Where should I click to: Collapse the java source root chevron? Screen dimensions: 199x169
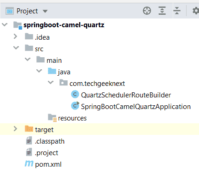pos(39,71)
